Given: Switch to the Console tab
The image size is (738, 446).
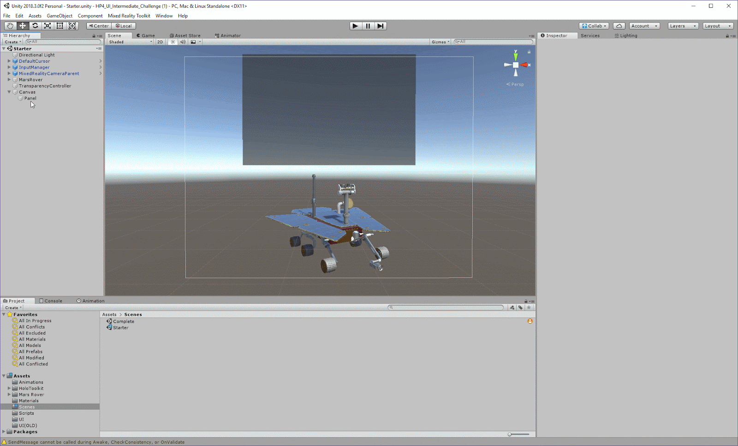Looking at the screenshot, I should pos(51,301).
